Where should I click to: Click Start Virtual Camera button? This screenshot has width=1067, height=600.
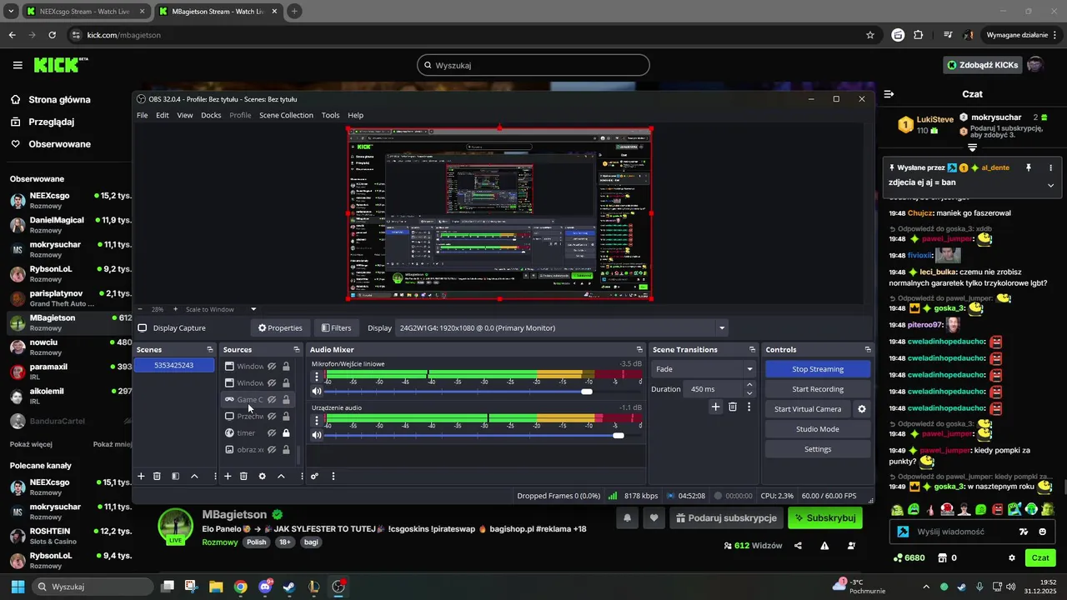click(x=808, y=409)
